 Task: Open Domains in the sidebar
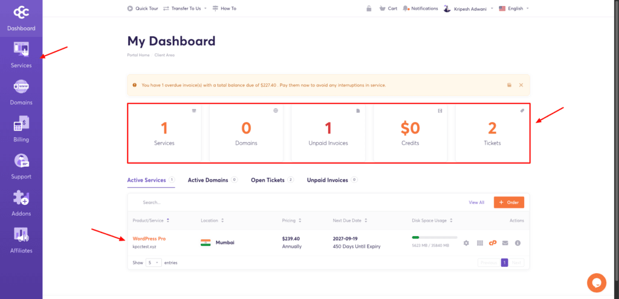(x=21, y=92)
